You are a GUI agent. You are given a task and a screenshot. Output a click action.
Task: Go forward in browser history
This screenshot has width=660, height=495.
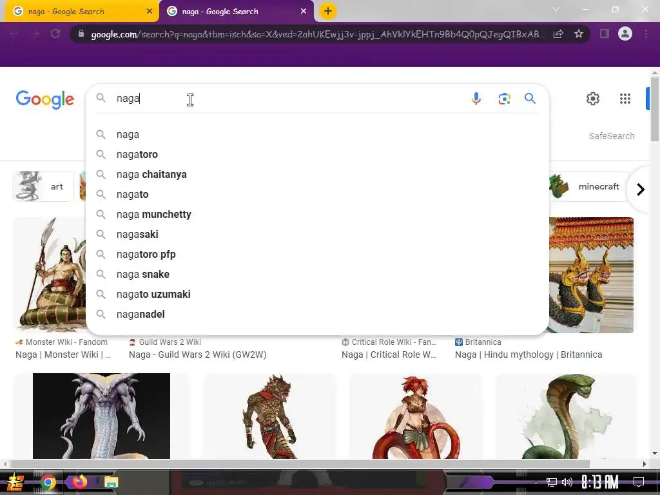35,34
